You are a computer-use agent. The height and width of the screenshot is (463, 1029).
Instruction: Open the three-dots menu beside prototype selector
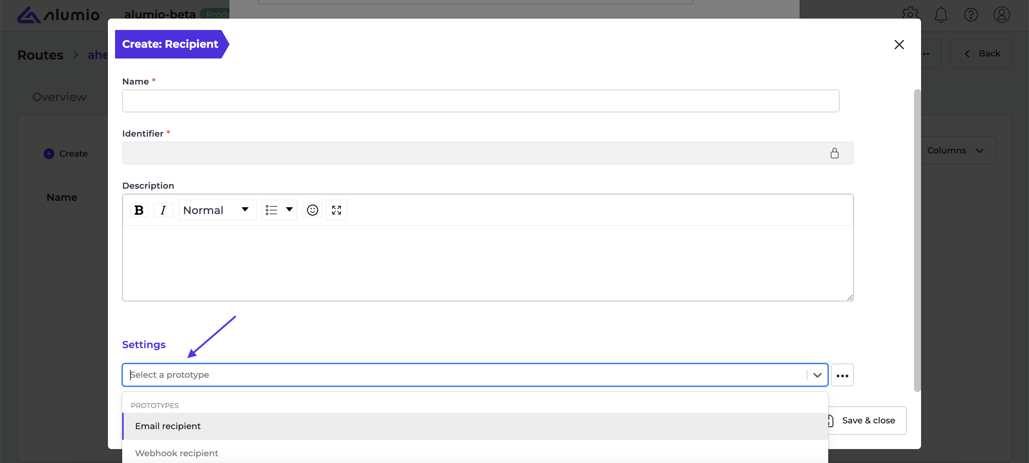click(x=842, y=375)
